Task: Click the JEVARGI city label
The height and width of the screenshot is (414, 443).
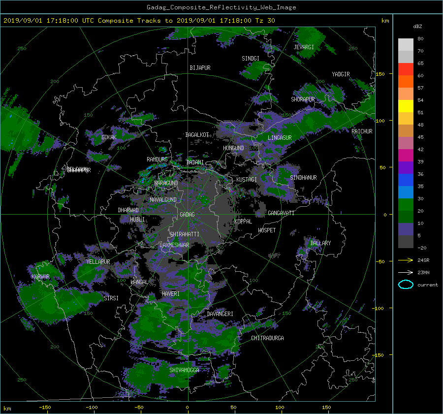Action: [304, 47]
